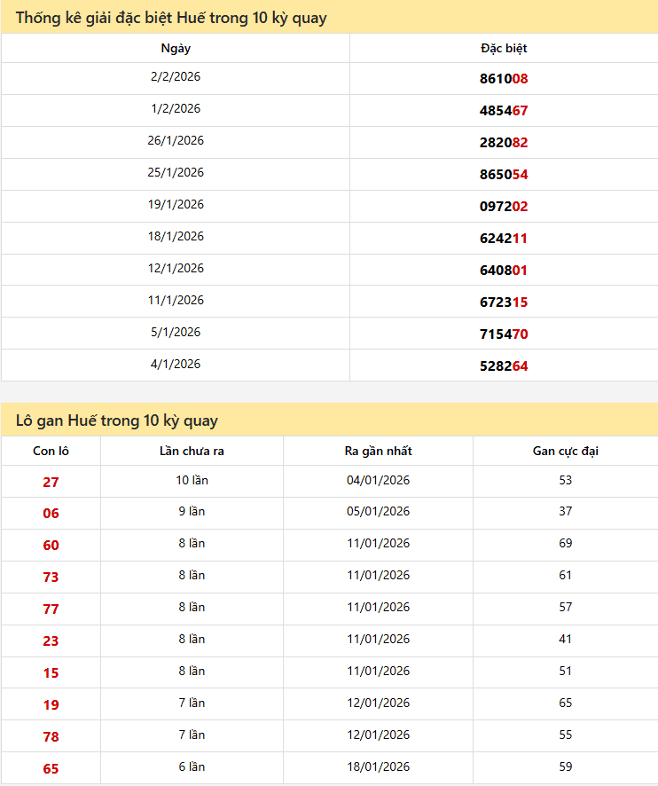Click lô number 06
This screenshot has width=658, height=786.
(x=51, y=514)
